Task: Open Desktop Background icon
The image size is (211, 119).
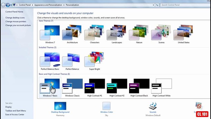Action: tap(60, 106)
